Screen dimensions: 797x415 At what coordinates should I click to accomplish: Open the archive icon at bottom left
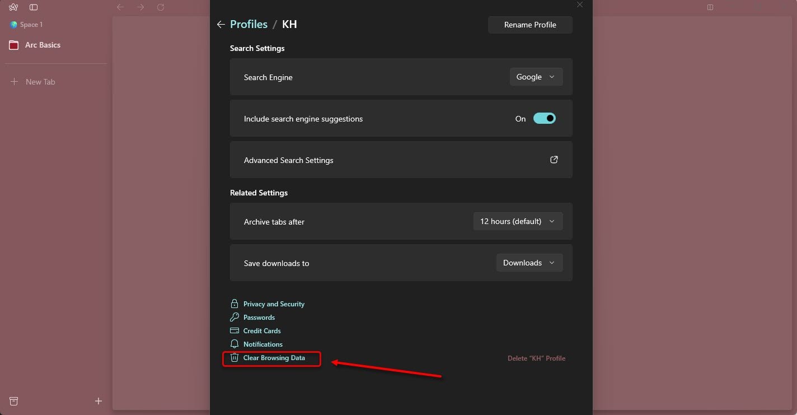[x=14, y=401]
